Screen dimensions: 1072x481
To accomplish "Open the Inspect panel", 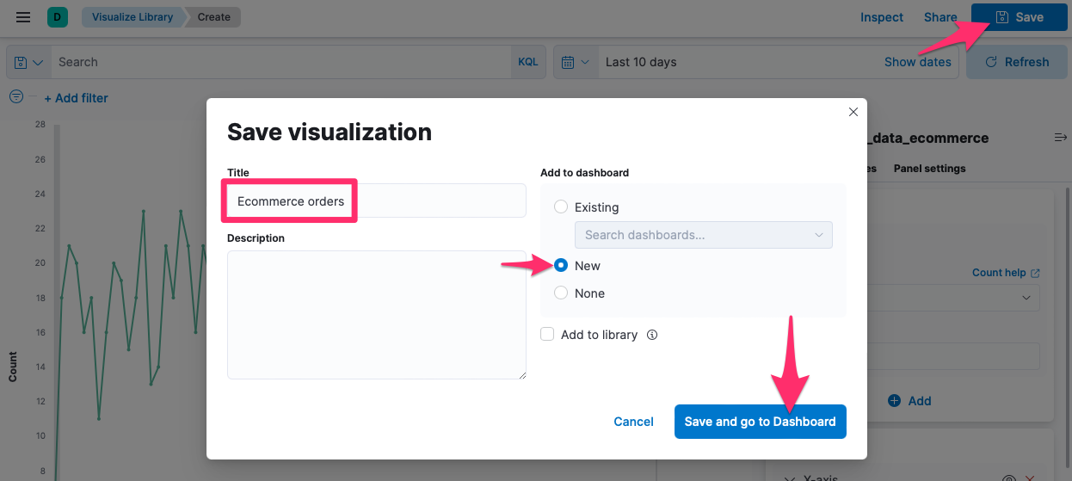I will [882, 17].
